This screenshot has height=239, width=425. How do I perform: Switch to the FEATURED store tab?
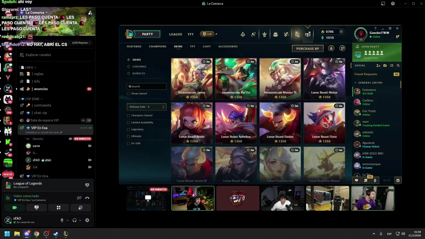pyautogui.click(x=134, y=46)
